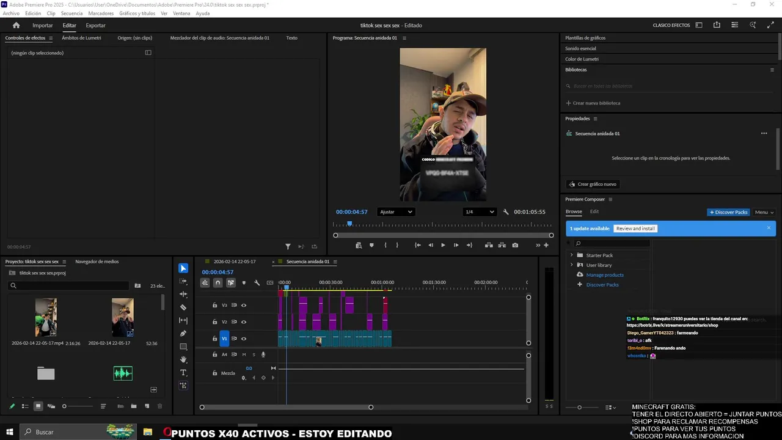Open Program monitor settings wrench
Image resolution: width=782 pixels, height=440 pixels.
[506, 212]
